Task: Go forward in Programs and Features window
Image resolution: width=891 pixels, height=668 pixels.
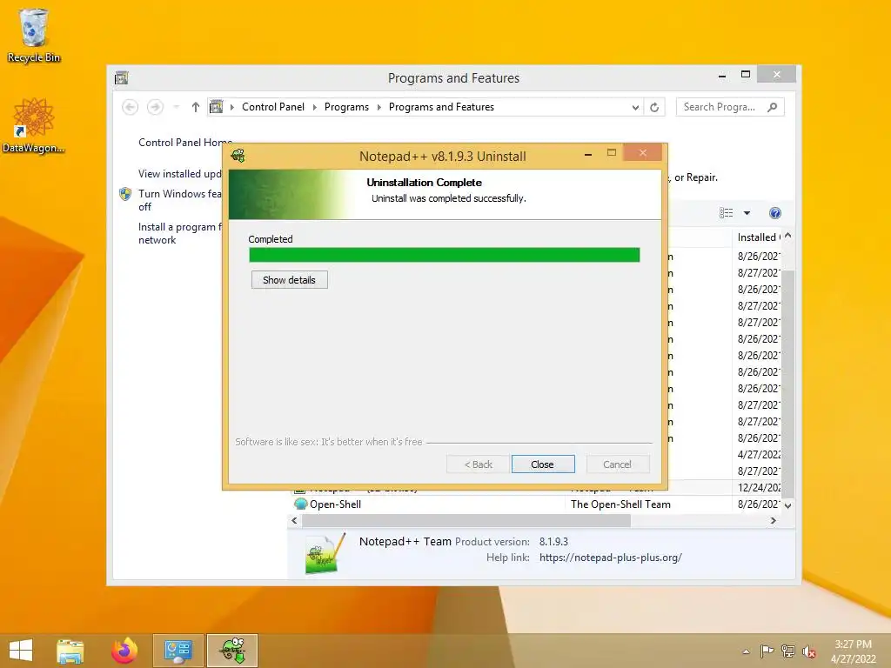Action: click(155, 107)
